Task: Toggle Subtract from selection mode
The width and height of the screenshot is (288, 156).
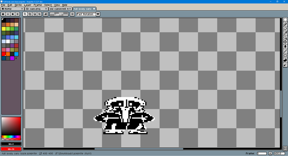Action: (35, 14)
